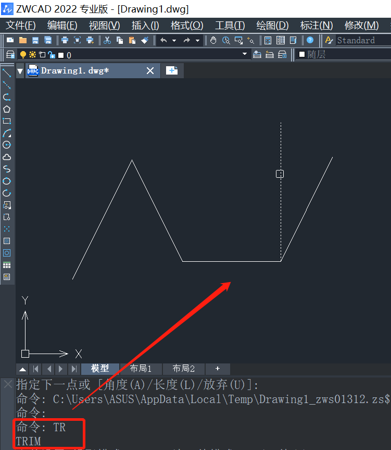391x450 pixels.
Task: Toggle layer 0 lock padlock icon
Action: pos(52,55)
